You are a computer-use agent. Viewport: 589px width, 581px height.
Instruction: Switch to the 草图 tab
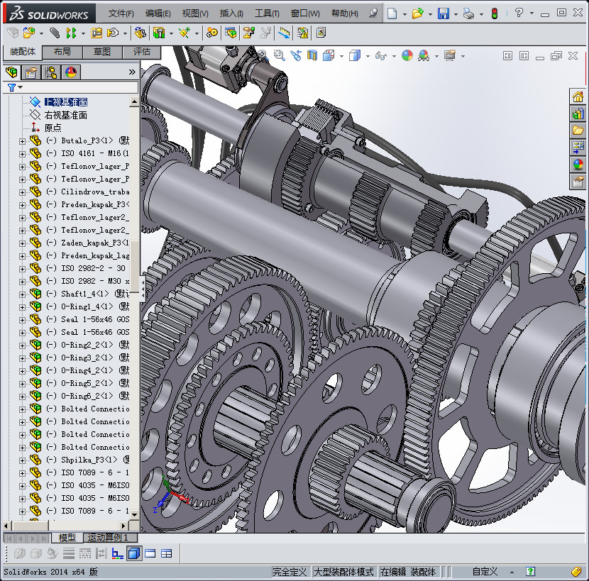click(x=101, y=52)
